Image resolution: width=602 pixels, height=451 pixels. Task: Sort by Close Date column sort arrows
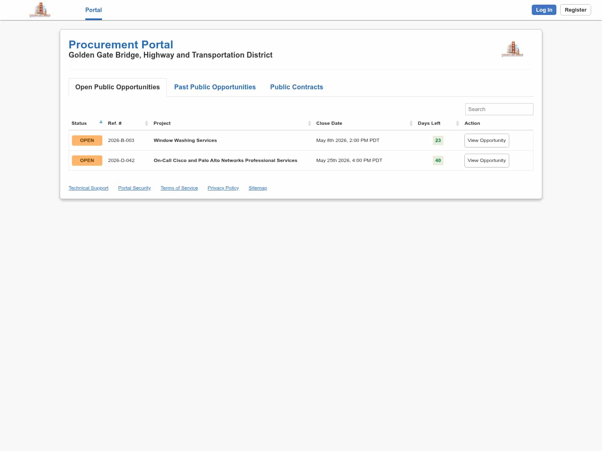click(411, 123)
